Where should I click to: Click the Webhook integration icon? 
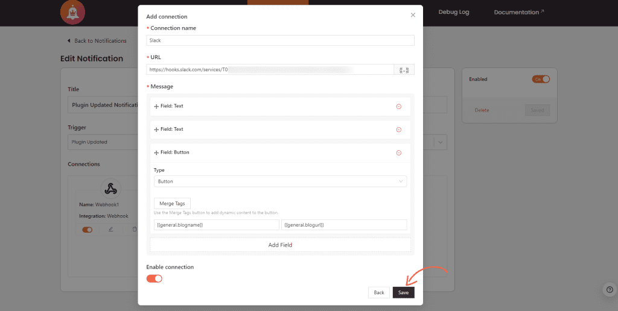click(x=111, y=189)
